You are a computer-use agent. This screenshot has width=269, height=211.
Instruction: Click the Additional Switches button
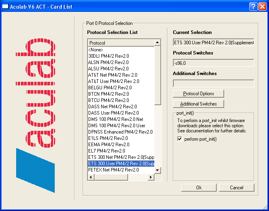tap(199, 104)
